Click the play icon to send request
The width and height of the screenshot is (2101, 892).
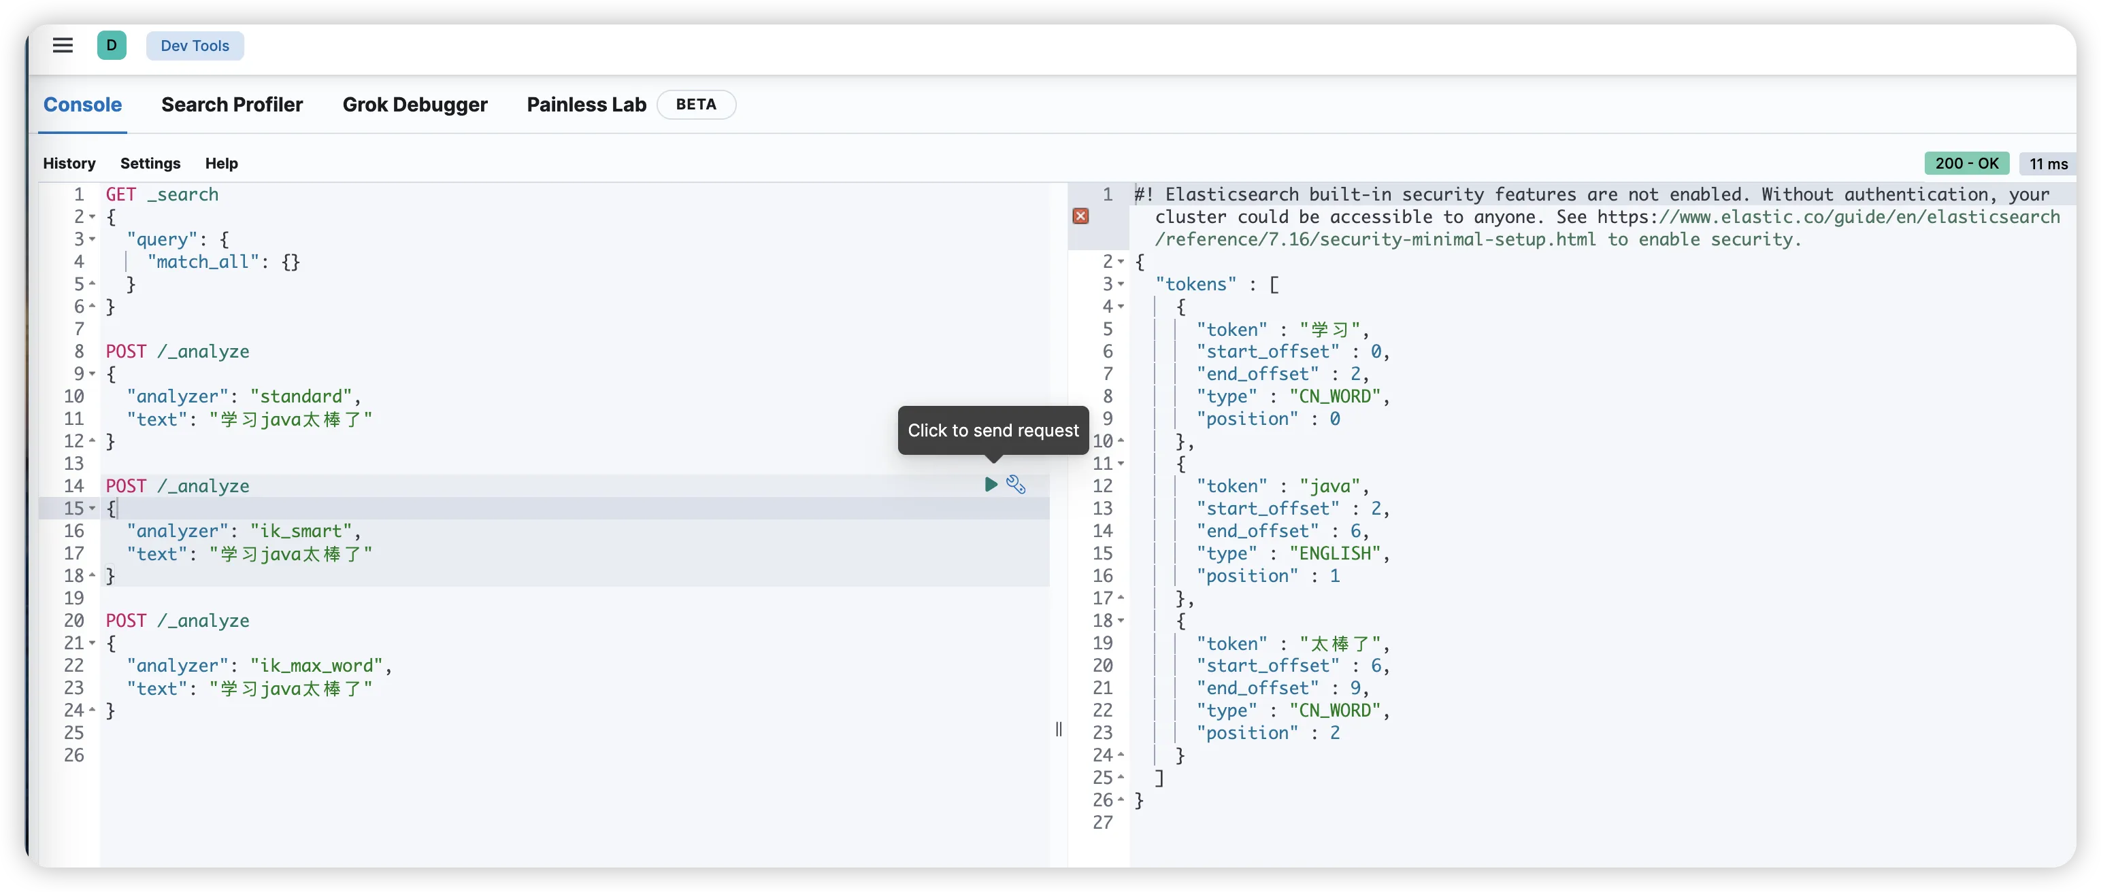[990, 484]
